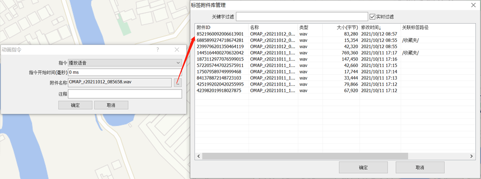Close the 标签附件库管理 window
The height and width of the screenshot is (179, 481).
(x=473, y=5)
